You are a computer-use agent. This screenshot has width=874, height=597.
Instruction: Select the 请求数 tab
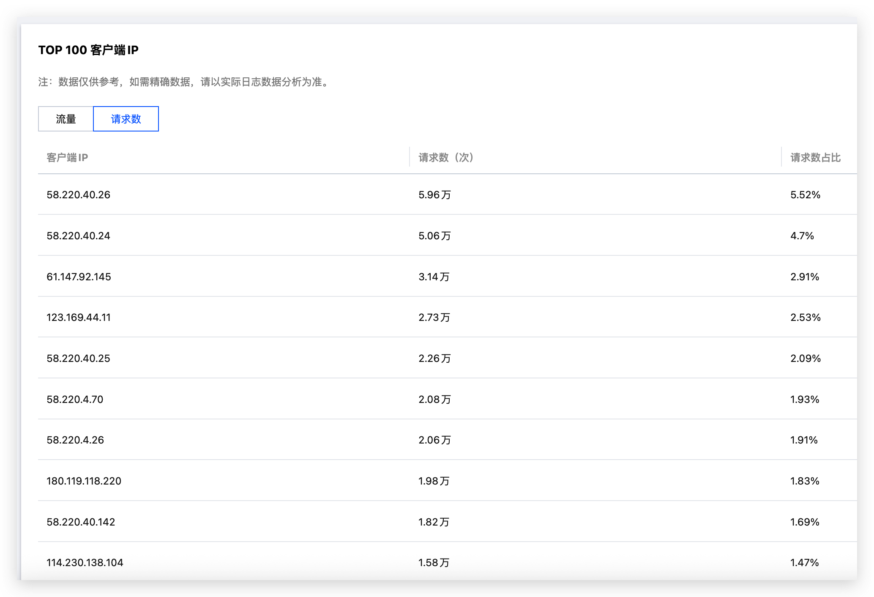click(126, 119)
